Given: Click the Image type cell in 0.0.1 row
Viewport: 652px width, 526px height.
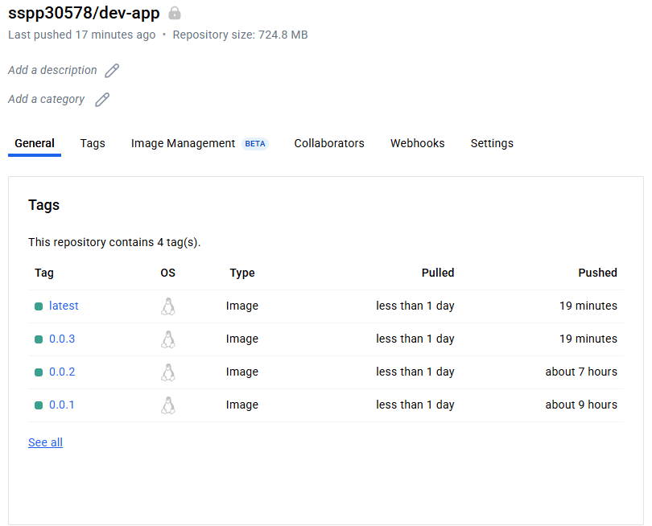Looking at the screenshot, I should (242, 405).
